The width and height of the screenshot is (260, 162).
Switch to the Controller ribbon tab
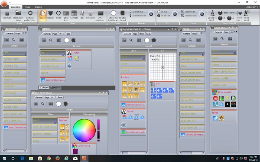[x=16, y=7]
